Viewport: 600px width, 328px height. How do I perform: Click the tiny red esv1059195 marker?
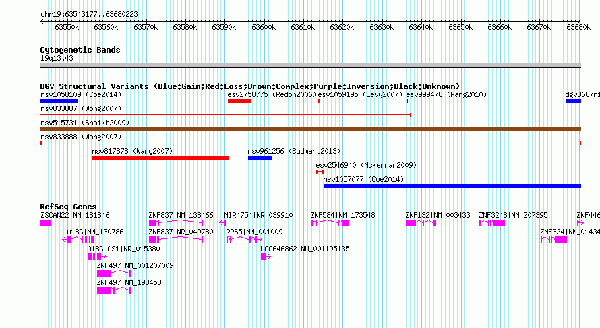coord(319,101)
